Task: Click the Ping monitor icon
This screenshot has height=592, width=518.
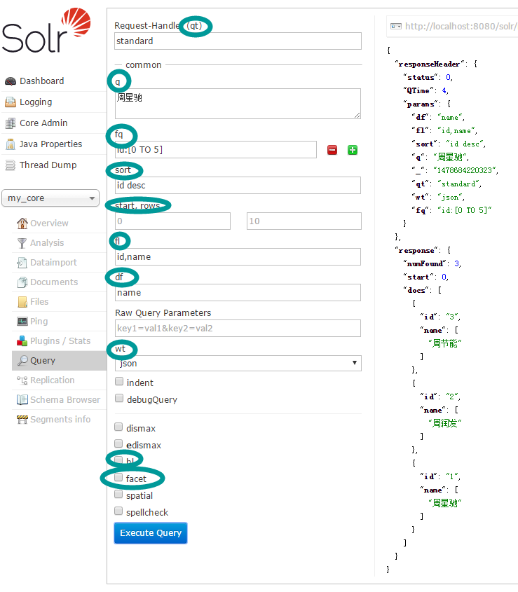Action: pos(22,322)
